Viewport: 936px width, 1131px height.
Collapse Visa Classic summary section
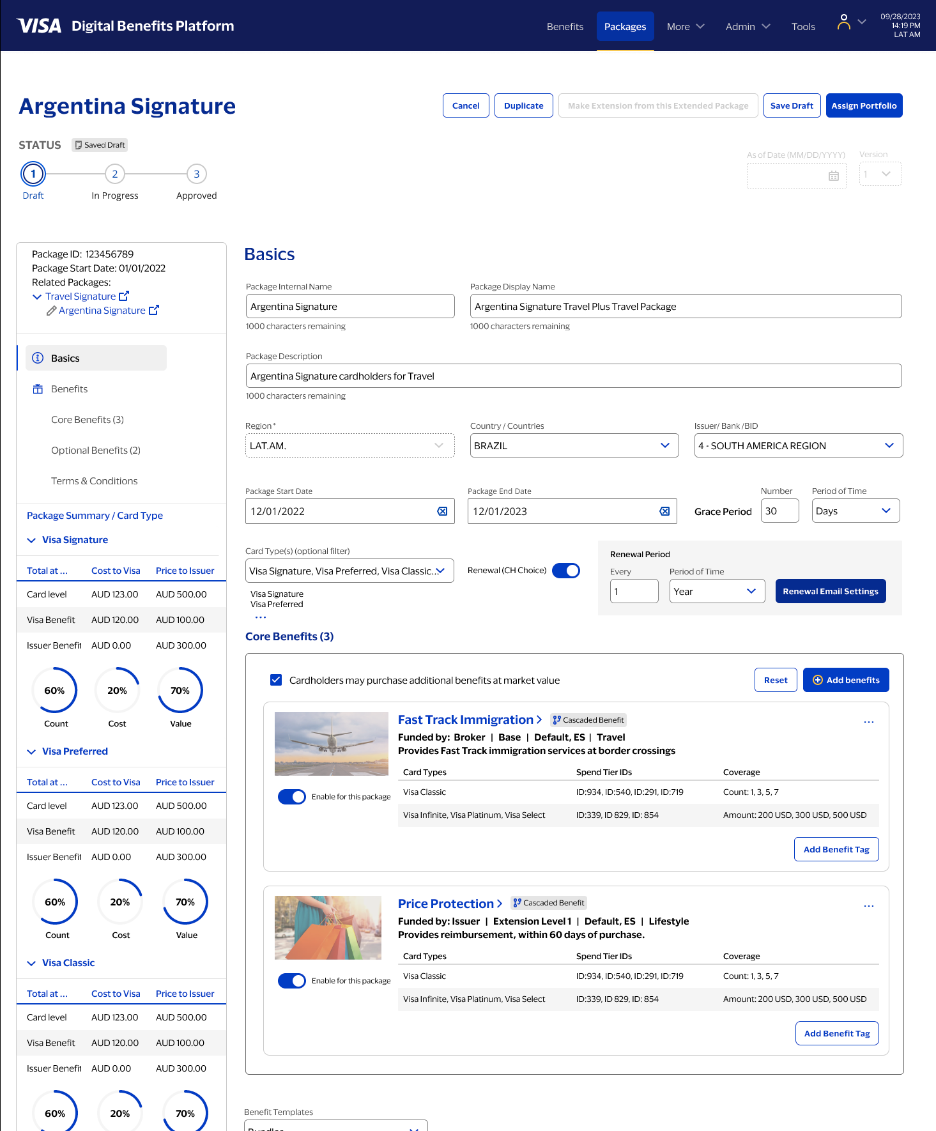point(31,964)
